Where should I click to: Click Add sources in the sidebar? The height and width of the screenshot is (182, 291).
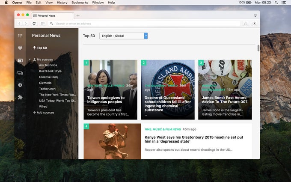[x=44, y=113]
